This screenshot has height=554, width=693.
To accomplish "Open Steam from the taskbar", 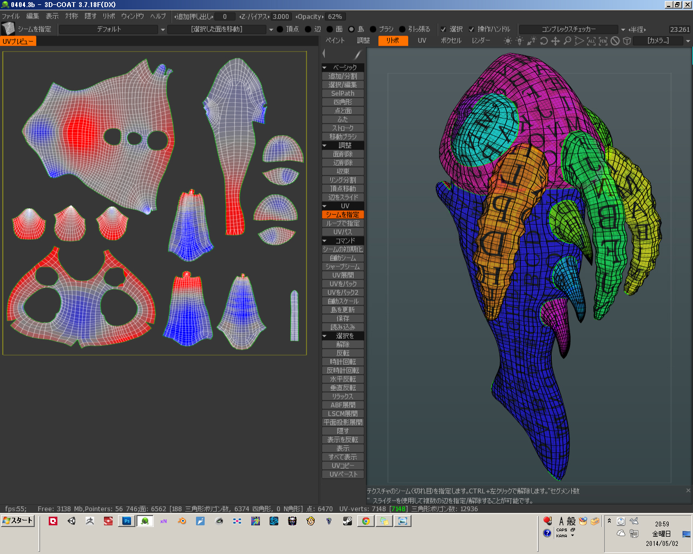I will tap(348, 521).
